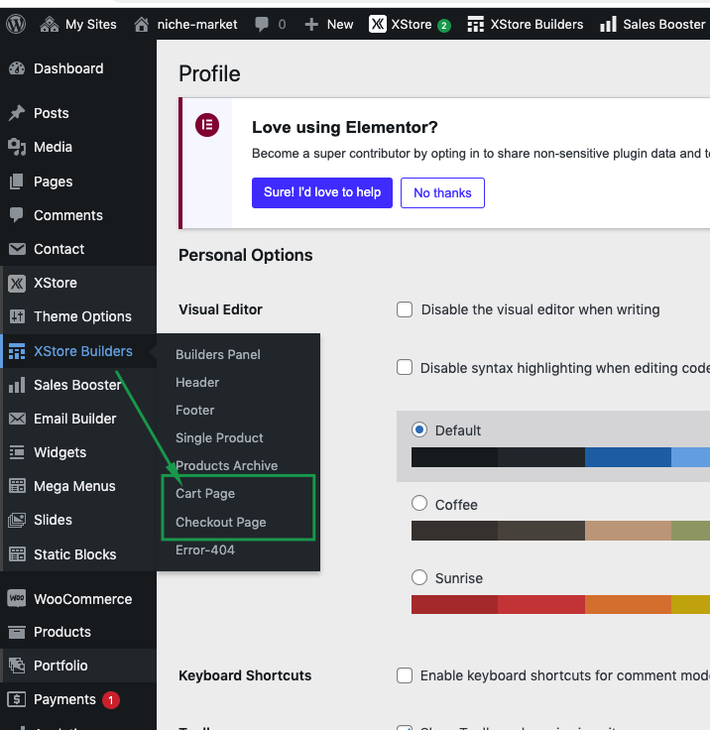Open Single Product builder submenu item
This screenshot has width=710, height=730.
(x=219, y=438)
